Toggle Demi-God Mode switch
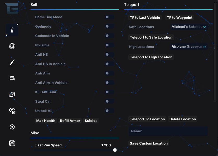This screenshot has width=218, height=156. coord(110,17)
